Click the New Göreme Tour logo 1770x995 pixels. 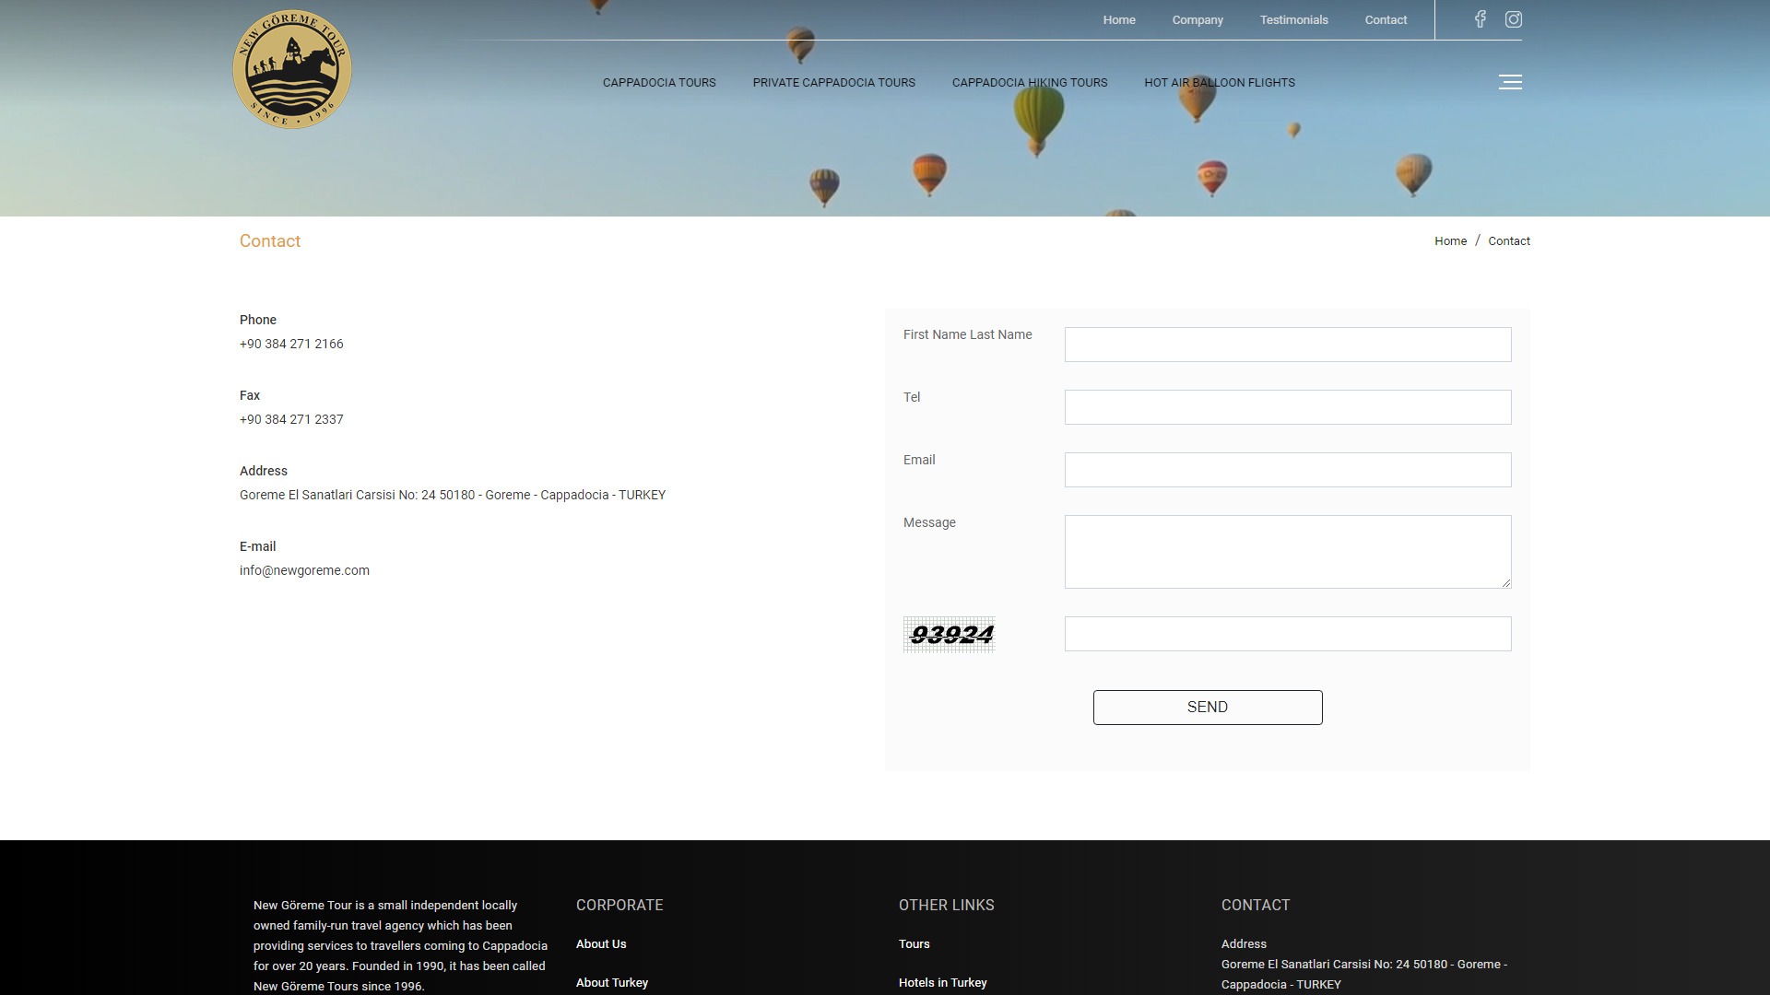tap(292, 69)
